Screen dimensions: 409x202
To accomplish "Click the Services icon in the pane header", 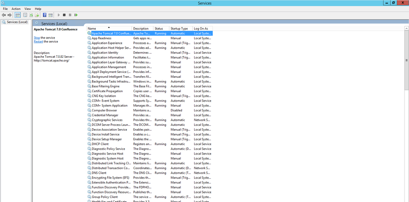I will coord(37,23).
